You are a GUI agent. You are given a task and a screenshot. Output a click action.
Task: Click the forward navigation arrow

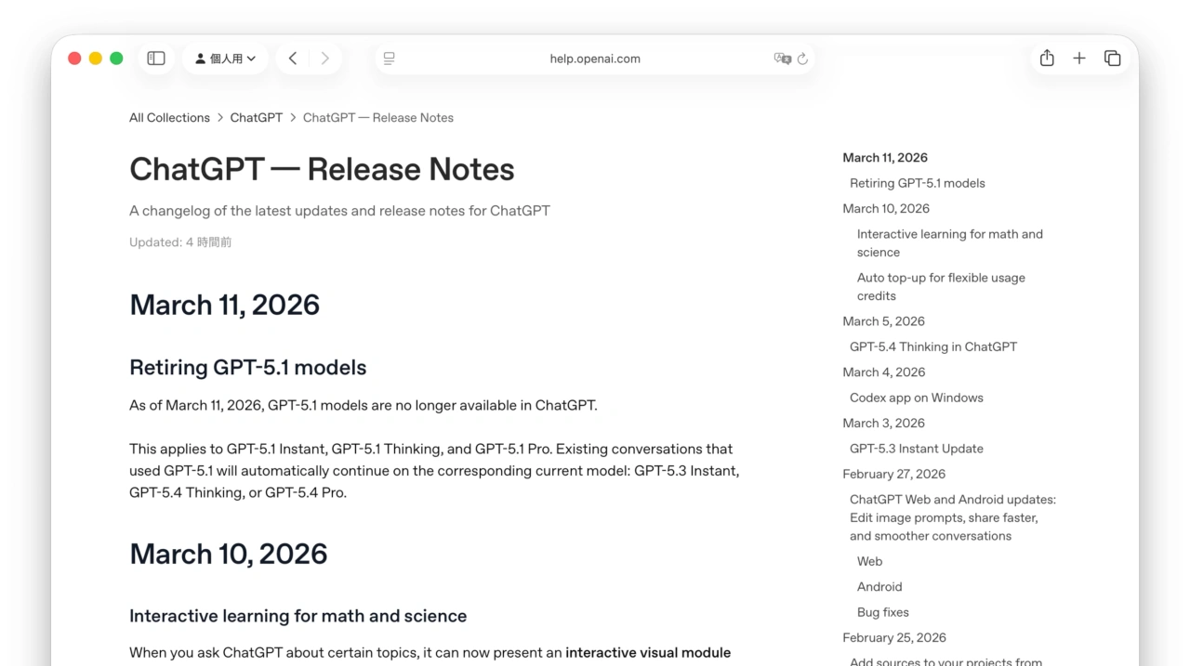click(324, 58)
